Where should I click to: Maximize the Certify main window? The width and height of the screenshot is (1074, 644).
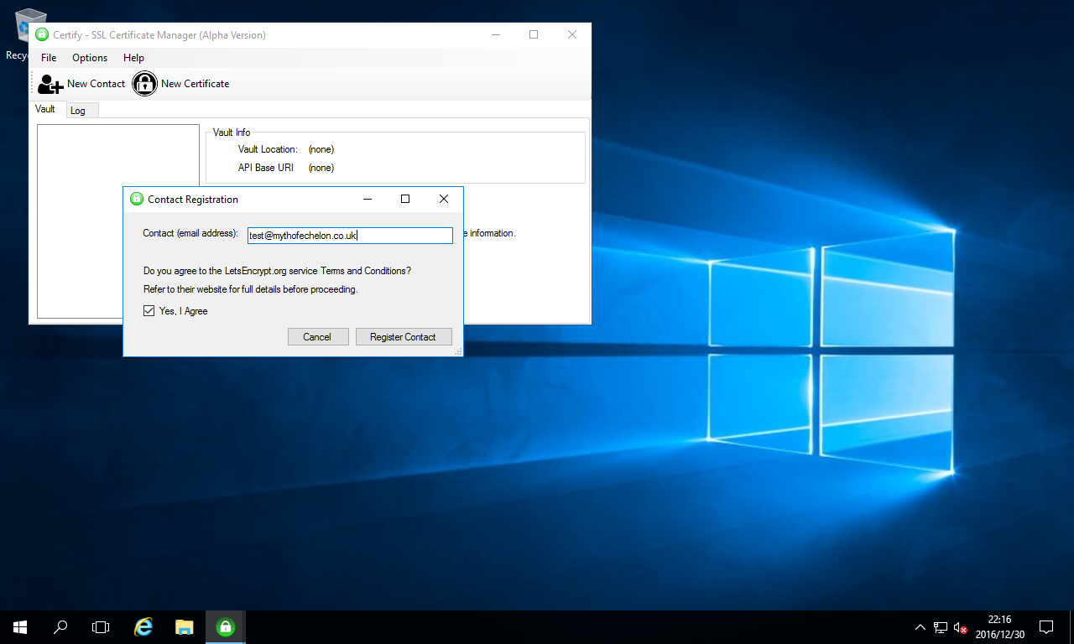pyautogui.click(x=534, y=34)
